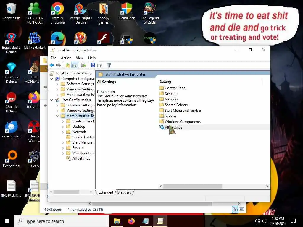303x227 pixels.
Task: Open Firefox from the taskbar
Action: (131, 221)
